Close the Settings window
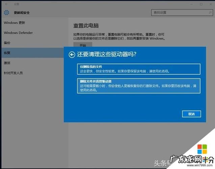 (211, 4)
